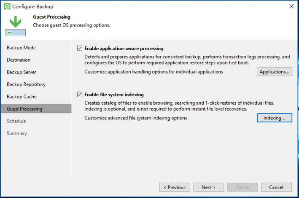
Task: Select the Destination wizard step
Action: click(19, 60)
